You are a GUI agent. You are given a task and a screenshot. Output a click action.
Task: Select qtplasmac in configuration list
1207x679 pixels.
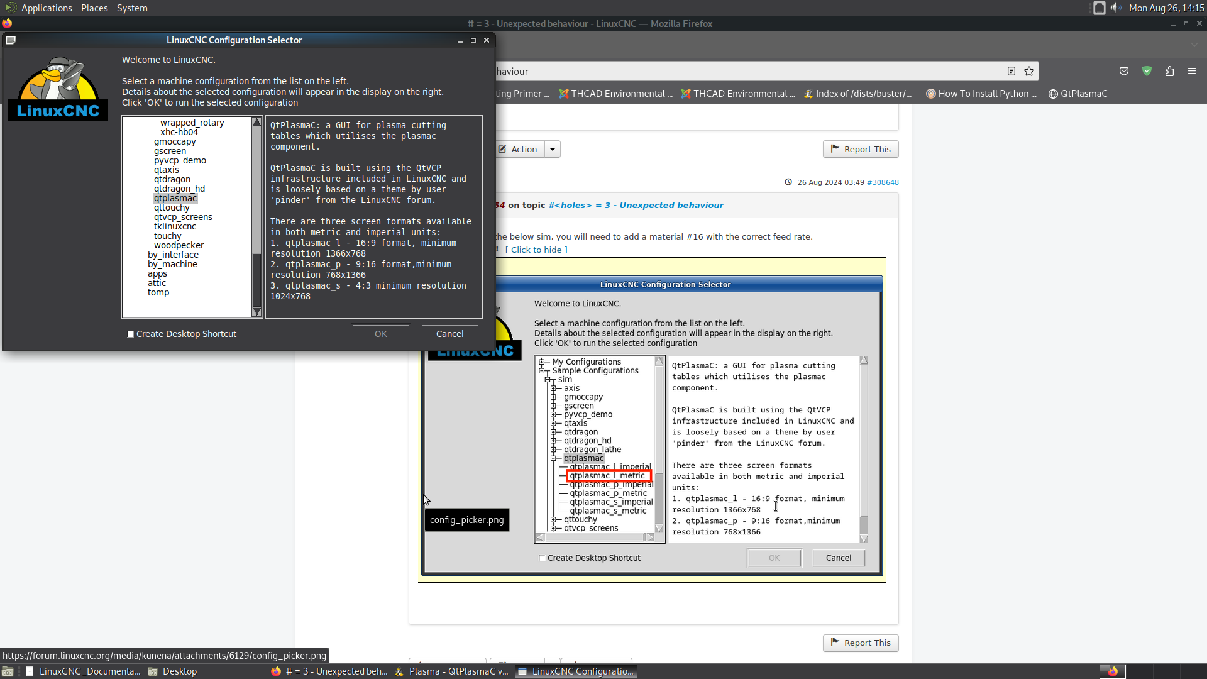pos(175,198)
